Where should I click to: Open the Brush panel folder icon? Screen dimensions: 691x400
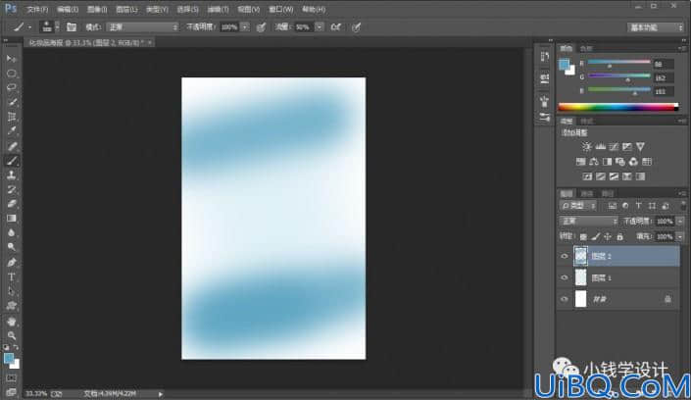[x=71, y=26]
